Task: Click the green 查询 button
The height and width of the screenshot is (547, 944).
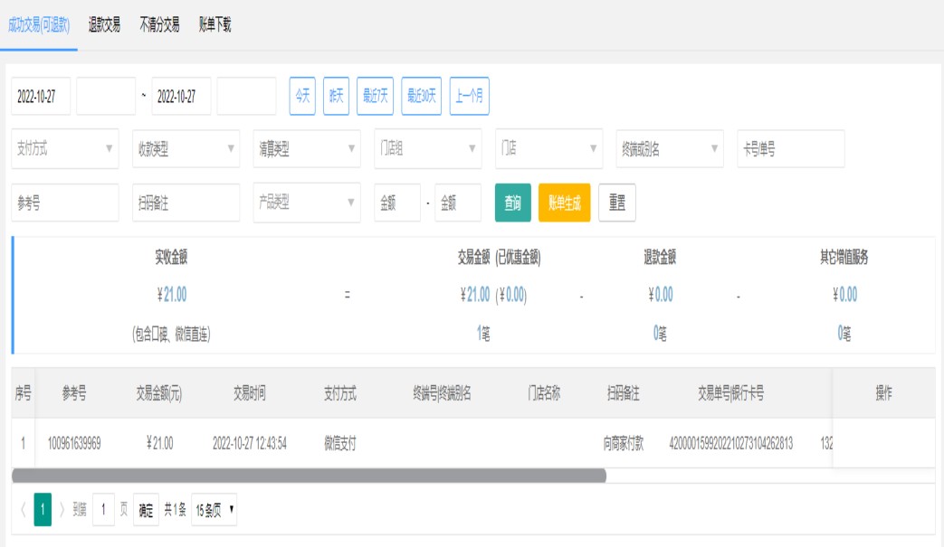Action: tap(512, 203)
